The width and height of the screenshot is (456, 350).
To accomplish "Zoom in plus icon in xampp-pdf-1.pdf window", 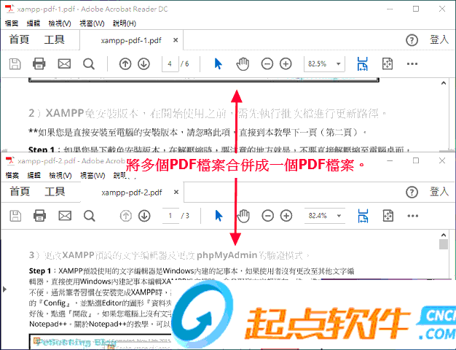I will (x=286, y=63).
